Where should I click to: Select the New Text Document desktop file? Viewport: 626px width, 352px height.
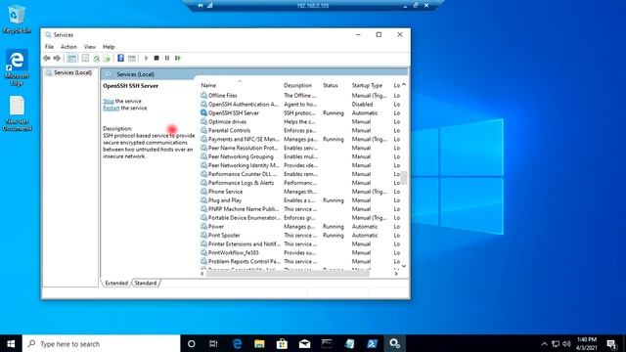[x=17, y=113]
